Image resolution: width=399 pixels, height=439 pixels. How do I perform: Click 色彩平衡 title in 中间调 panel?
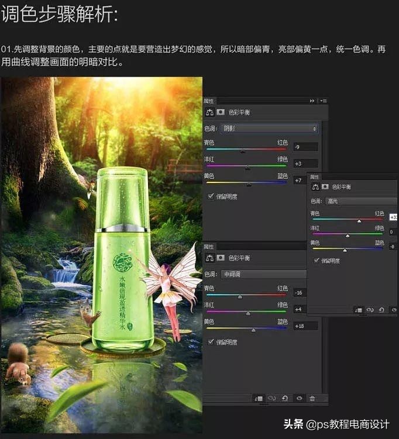coord(239,258)
